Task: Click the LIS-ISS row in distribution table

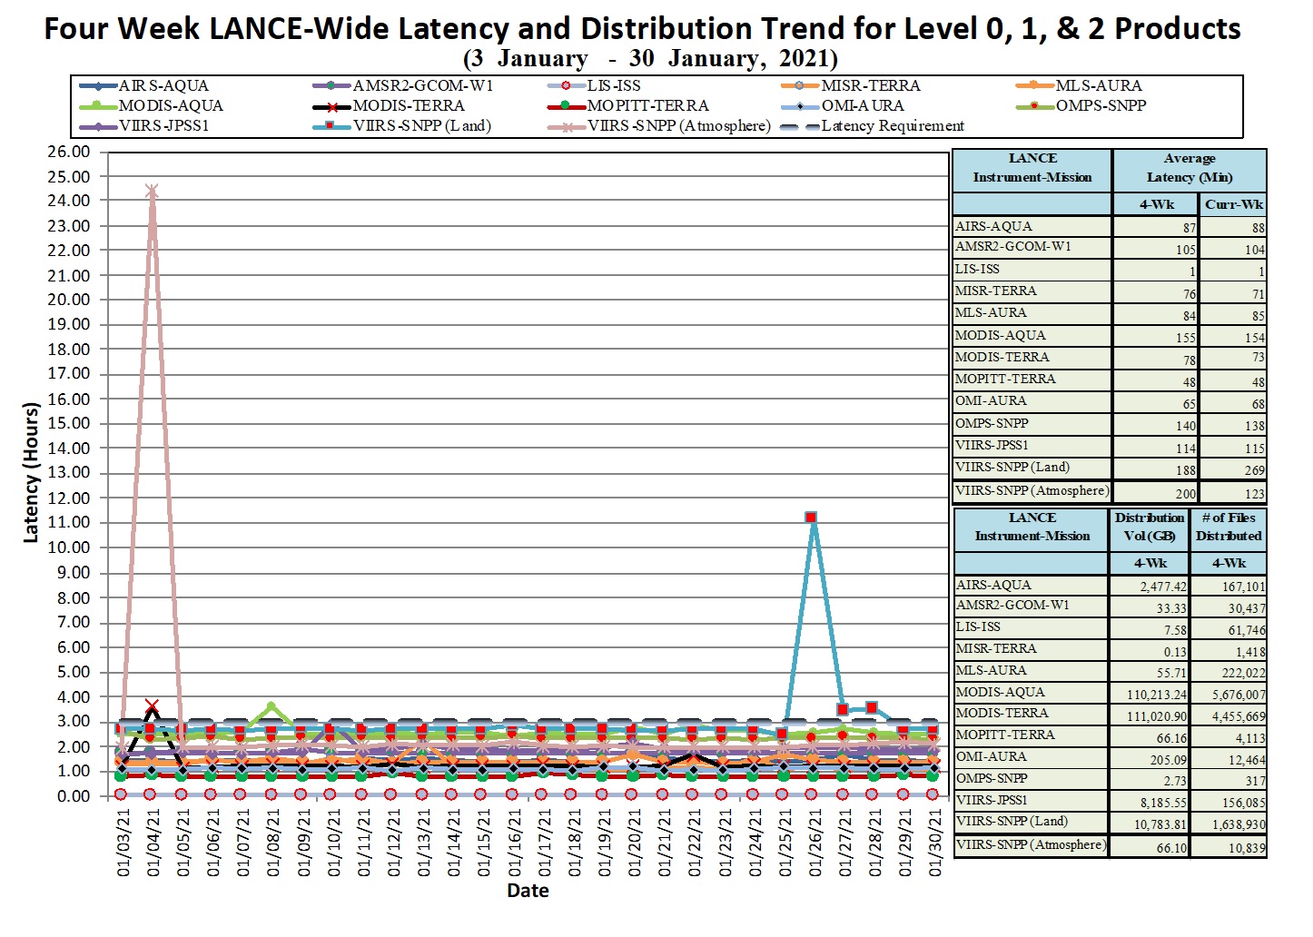Action: [1110, 628]
